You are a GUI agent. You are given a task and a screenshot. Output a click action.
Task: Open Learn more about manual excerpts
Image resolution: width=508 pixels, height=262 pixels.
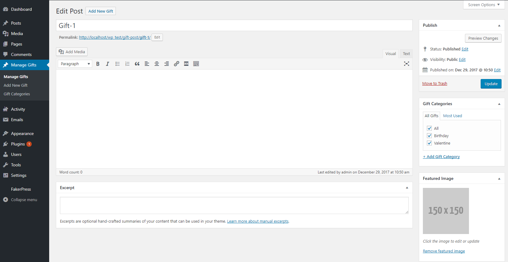pyautogui.click(x=258, y=221)
